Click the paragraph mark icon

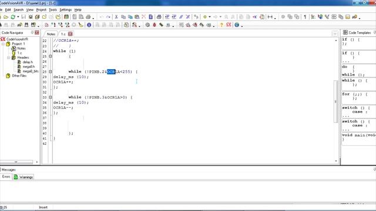305,17
